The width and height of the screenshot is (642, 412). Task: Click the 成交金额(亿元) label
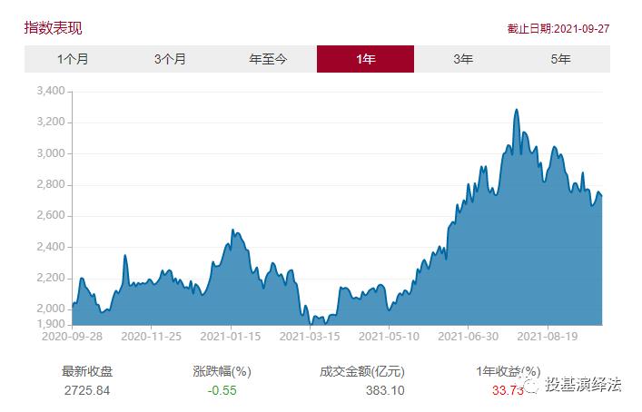coord(362,371)
